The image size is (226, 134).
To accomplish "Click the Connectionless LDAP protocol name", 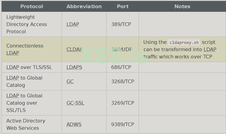I will [x=25, y=49].
